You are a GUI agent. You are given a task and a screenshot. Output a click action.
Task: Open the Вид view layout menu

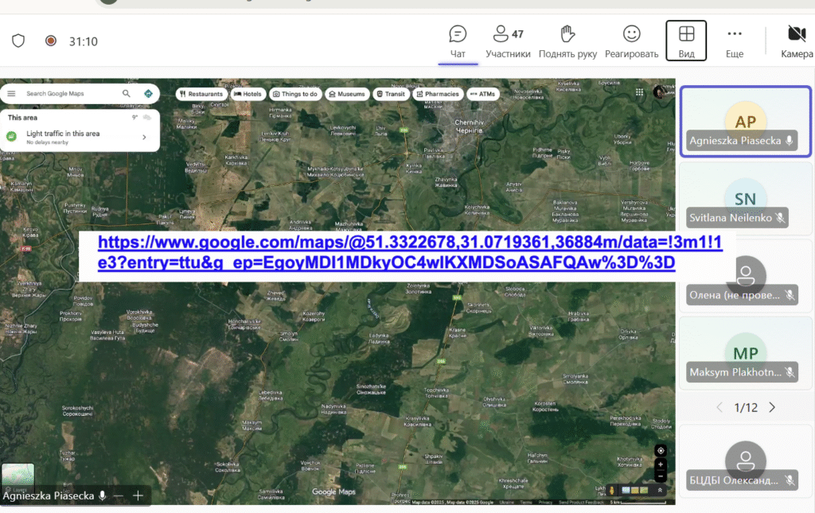tap(686, 41)
